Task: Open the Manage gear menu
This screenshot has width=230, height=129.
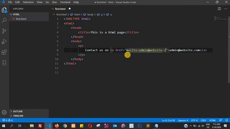Action: coord(4,112)
